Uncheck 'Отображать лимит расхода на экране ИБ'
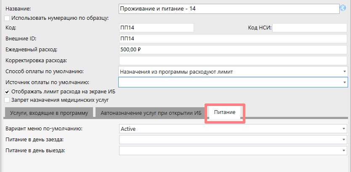351x172 pixels. coord(7,92)
